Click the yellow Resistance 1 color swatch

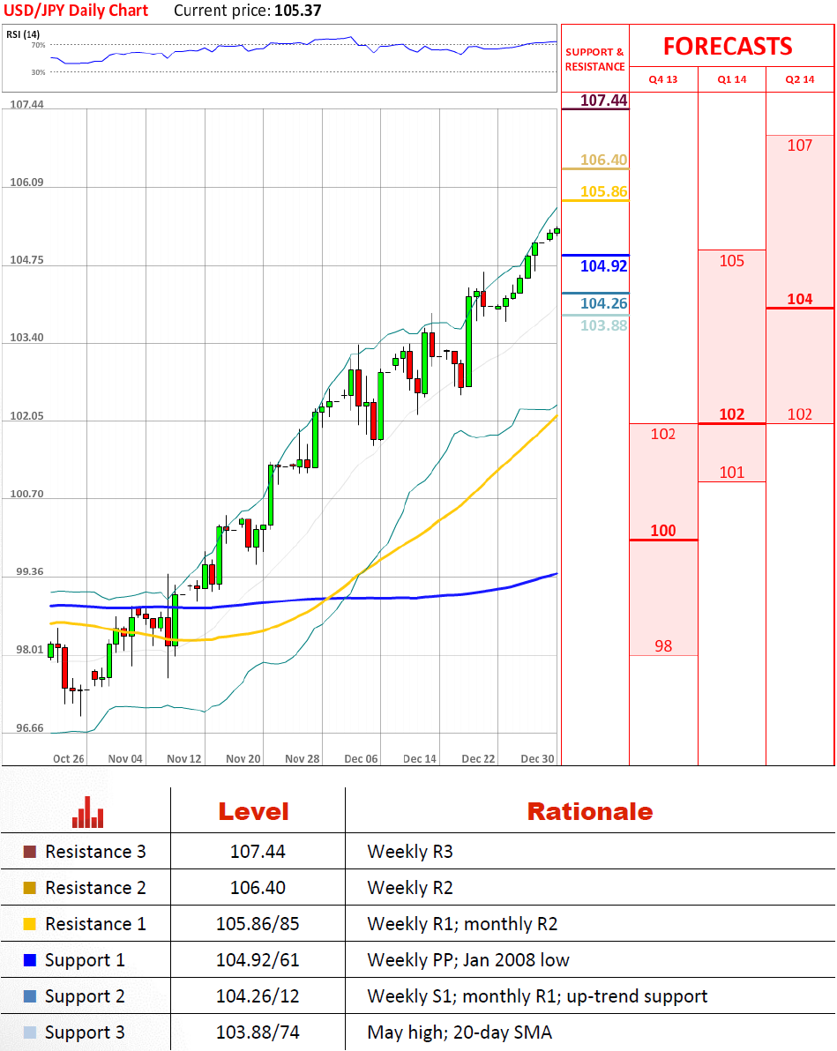pos(30,924)
